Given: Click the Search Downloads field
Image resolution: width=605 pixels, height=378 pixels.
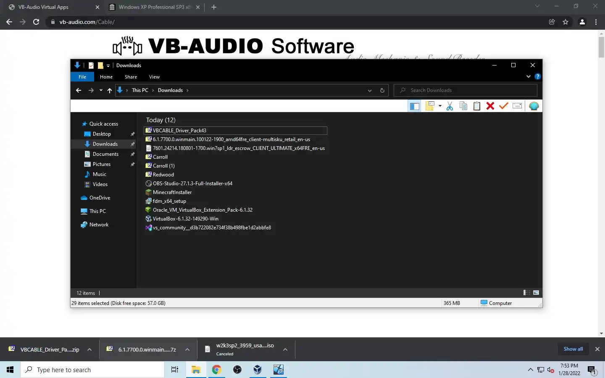Looking at the screenshot, I should [x=466, y=90].
